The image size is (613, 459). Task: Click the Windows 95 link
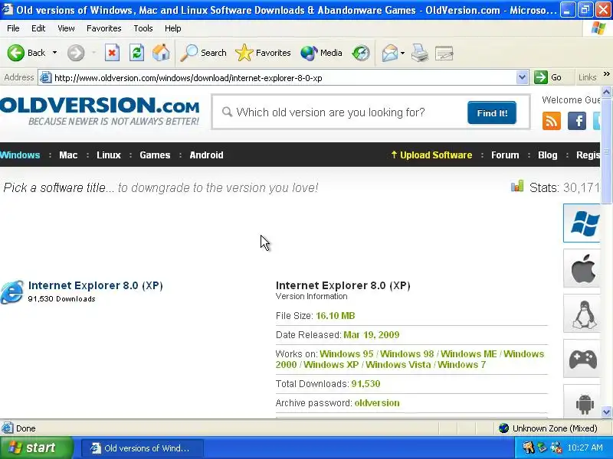pos(346,354)
